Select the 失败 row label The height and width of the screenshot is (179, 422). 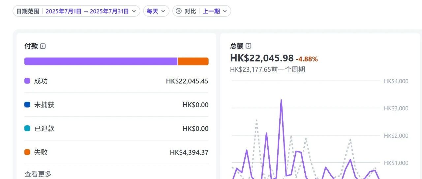click(x=41, y=152)
